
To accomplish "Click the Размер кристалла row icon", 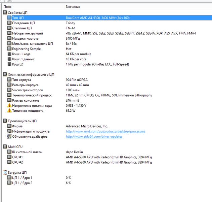I will coord(9,100).
